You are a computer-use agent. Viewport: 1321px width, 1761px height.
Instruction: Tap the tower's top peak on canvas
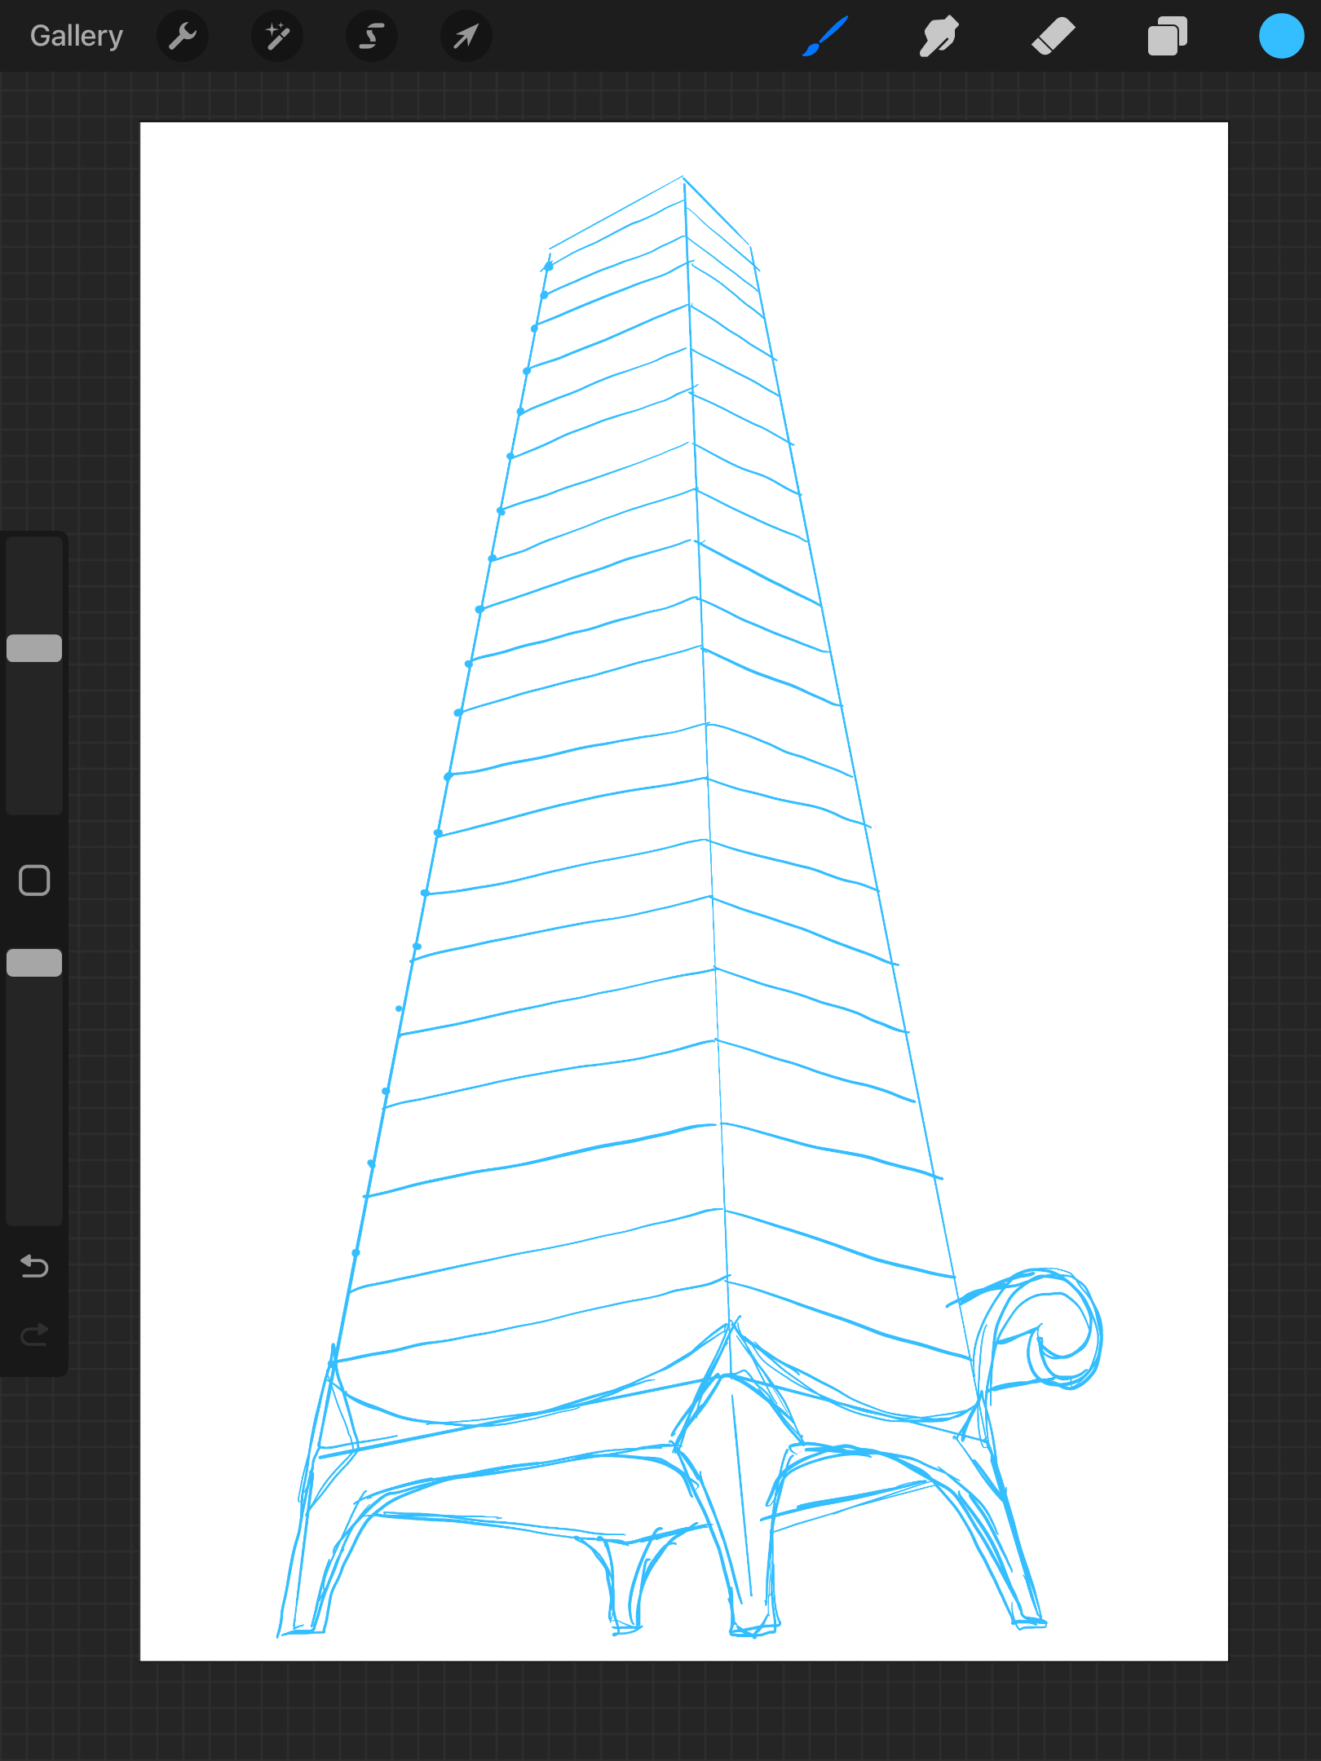[683, 178]
